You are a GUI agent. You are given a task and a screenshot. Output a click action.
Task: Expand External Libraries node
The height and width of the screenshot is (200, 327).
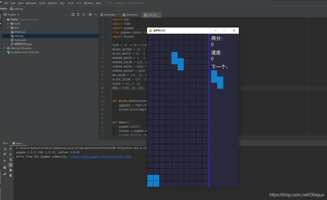[4, 48]
